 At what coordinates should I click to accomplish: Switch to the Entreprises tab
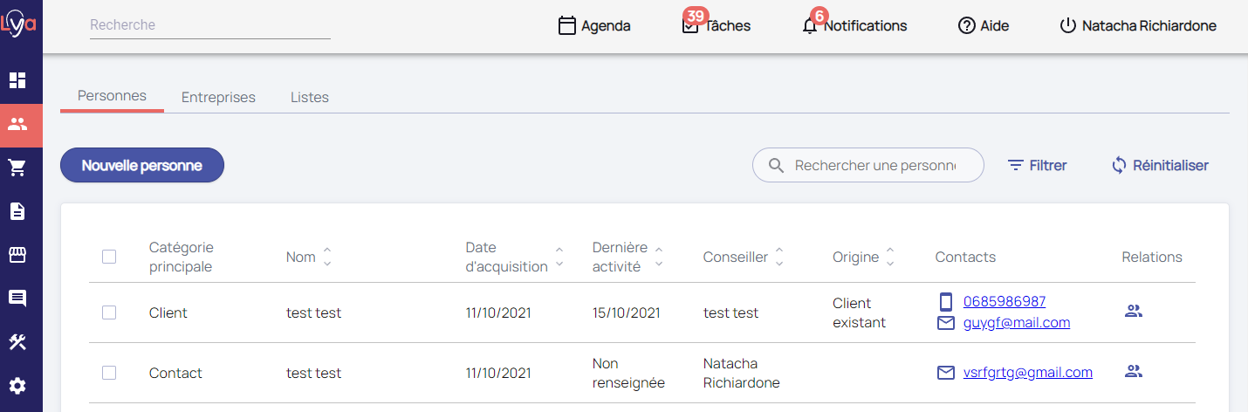218,98
